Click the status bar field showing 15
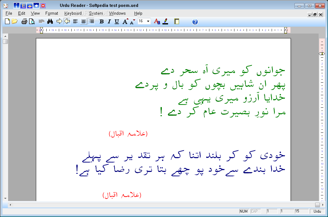 point(302,211)
